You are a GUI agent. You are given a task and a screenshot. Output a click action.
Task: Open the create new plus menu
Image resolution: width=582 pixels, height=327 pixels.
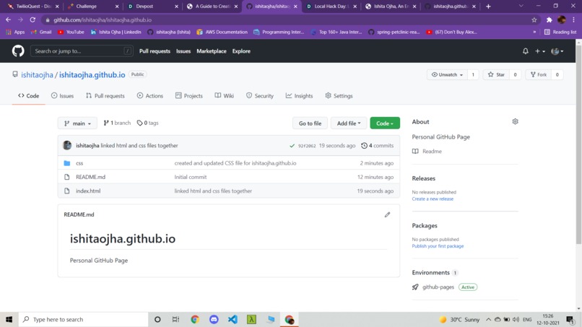[539, 51]
